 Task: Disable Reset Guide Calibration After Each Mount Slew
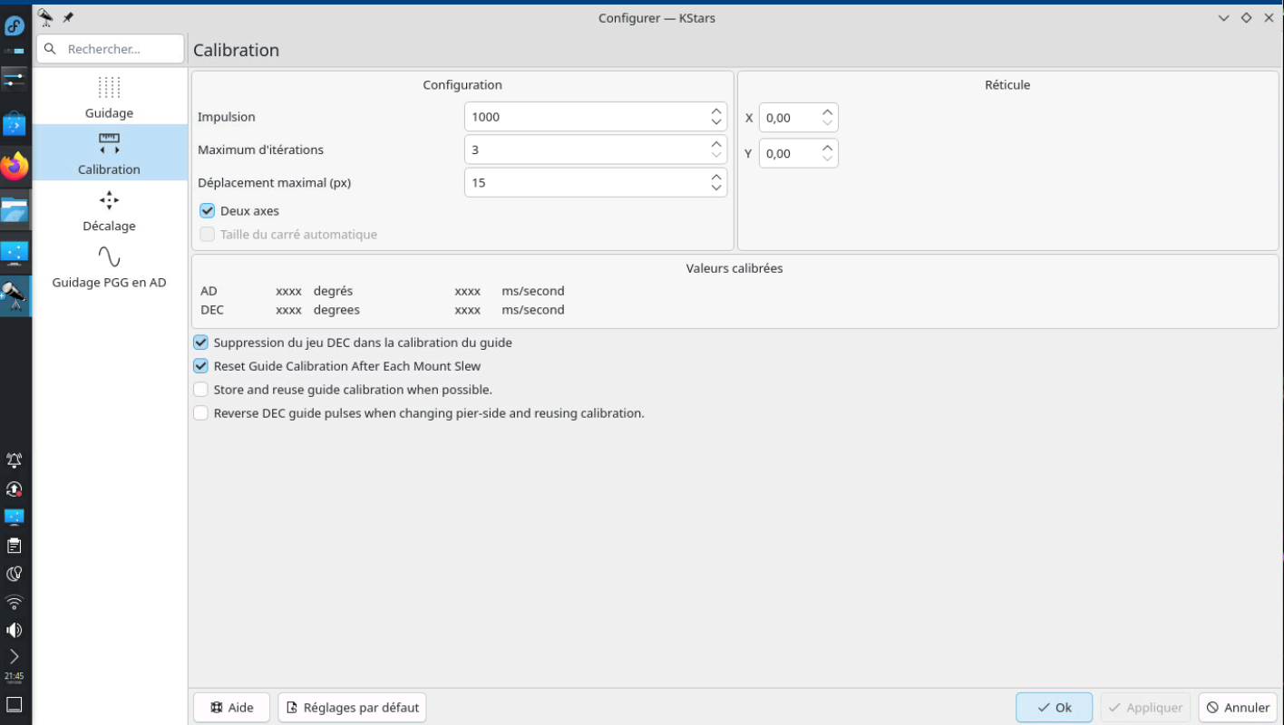[x=200, y=366]
